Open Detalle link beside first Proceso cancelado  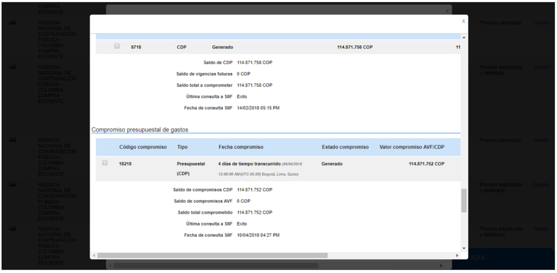(x=541, y=22)
